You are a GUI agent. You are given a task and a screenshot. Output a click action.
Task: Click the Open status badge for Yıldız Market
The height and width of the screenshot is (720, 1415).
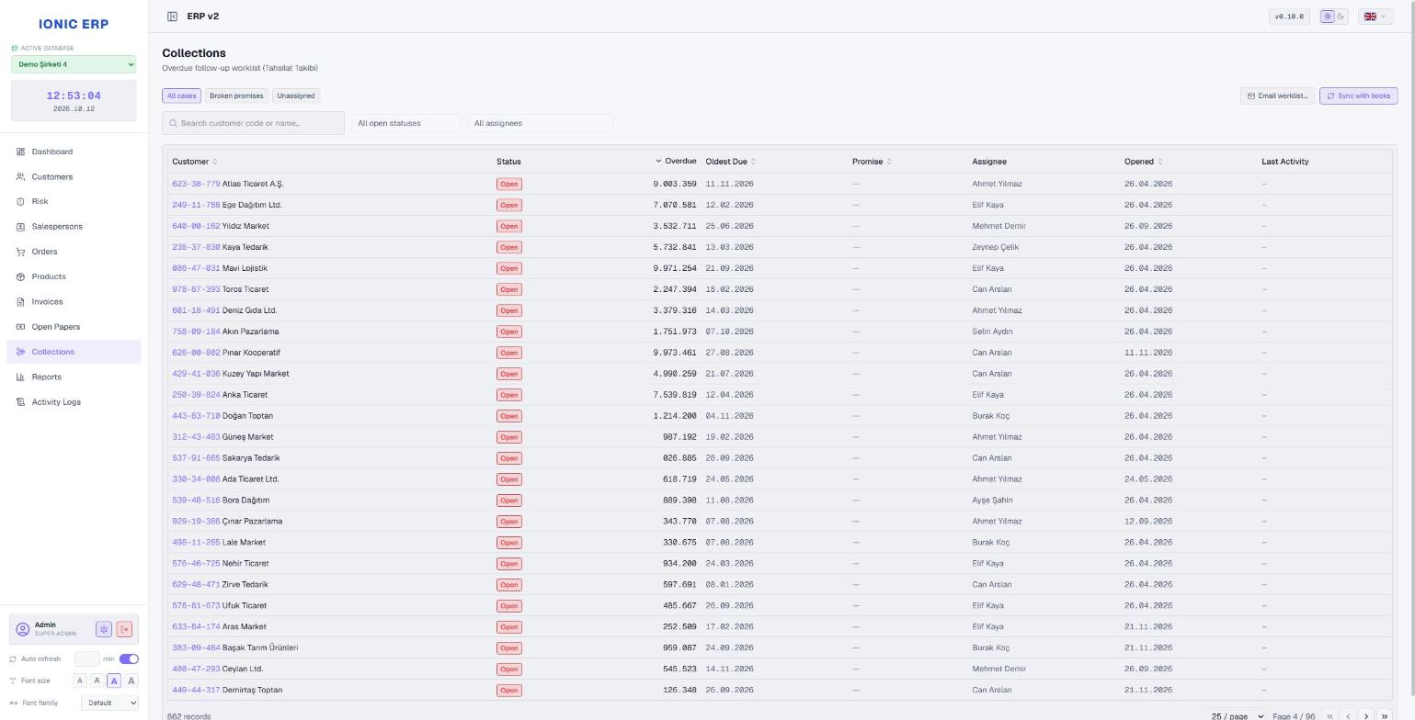click(x=508, y=226)
